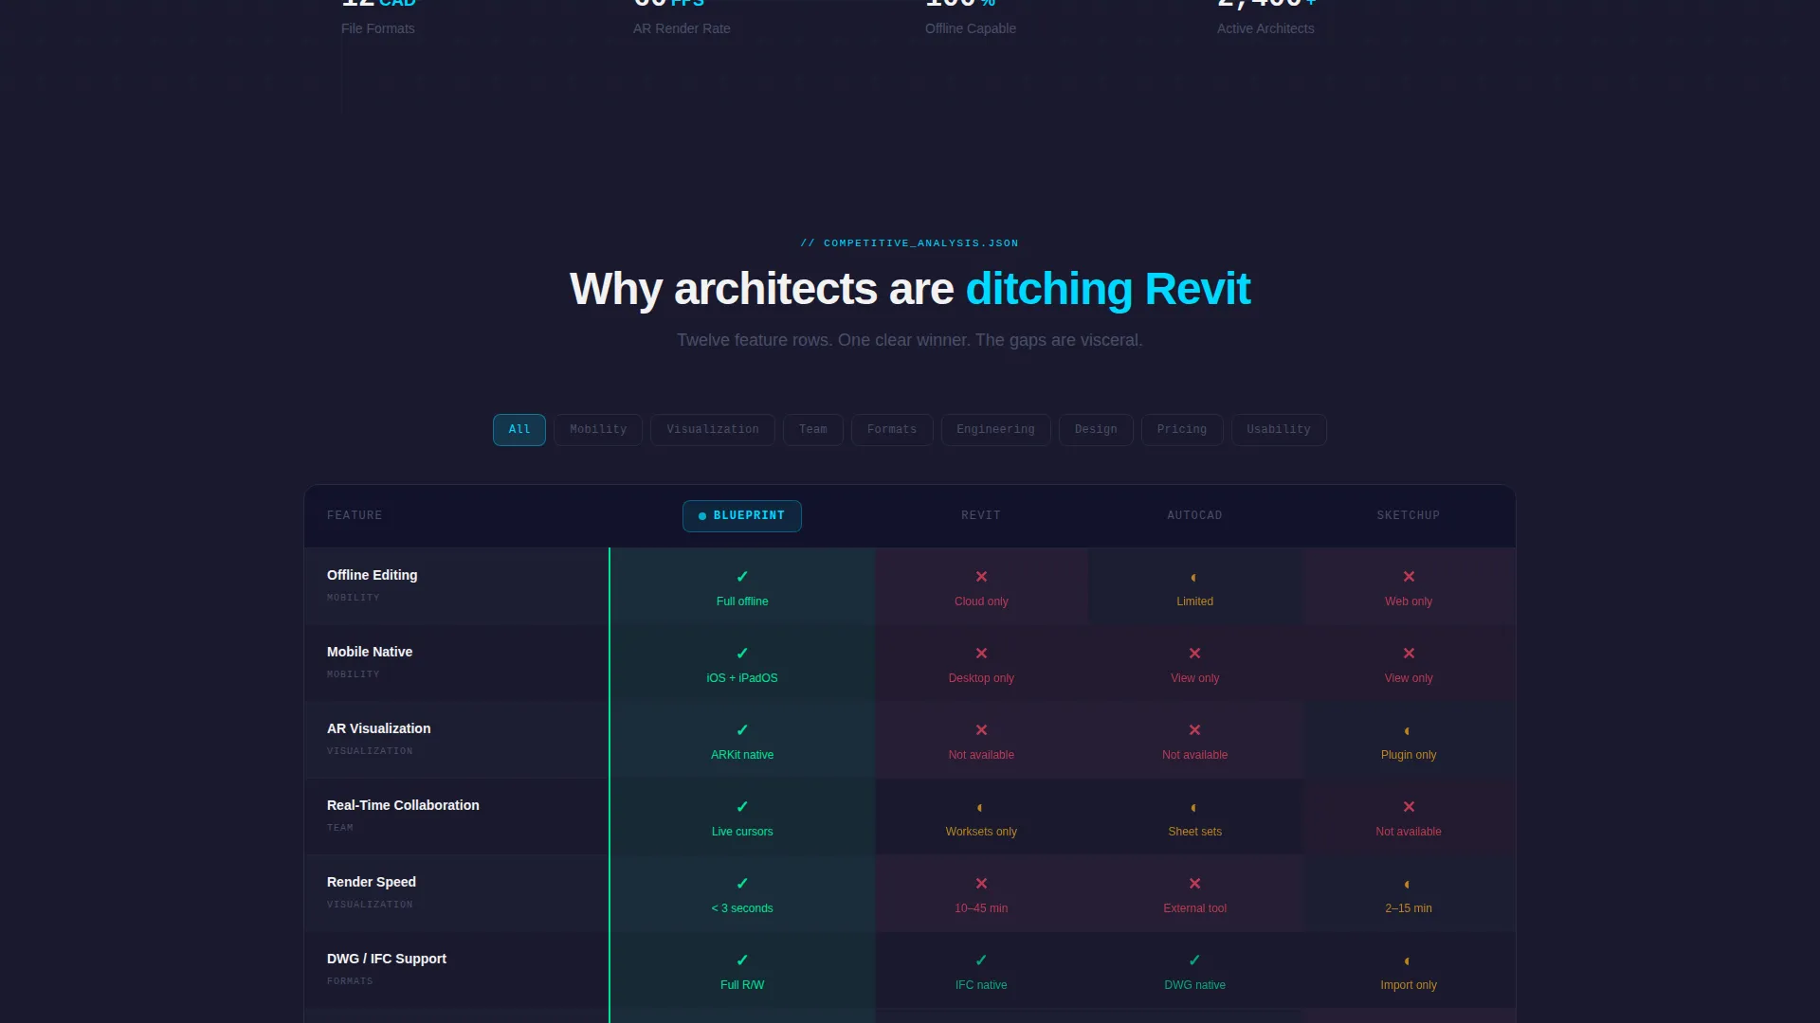Click the AR Render Rate stat label

point(682,29)
